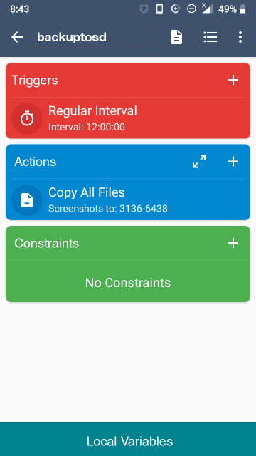Select the Actions section header
Screen dimensions: 256x456
tap(35, 162)
